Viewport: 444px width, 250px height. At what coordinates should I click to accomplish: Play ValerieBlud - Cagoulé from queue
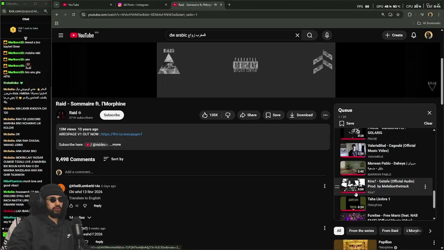tap(383, 151)
